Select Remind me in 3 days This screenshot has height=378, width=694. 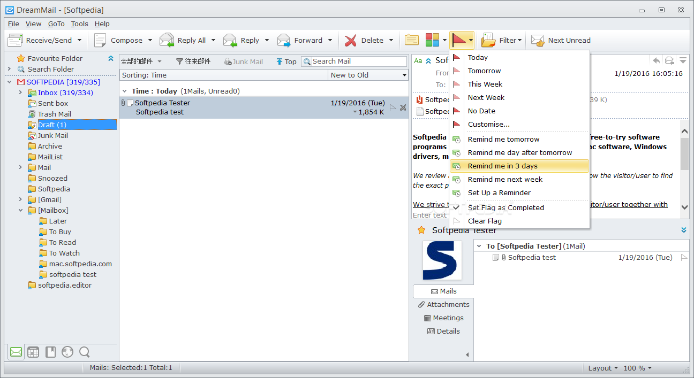click(519, 166)
